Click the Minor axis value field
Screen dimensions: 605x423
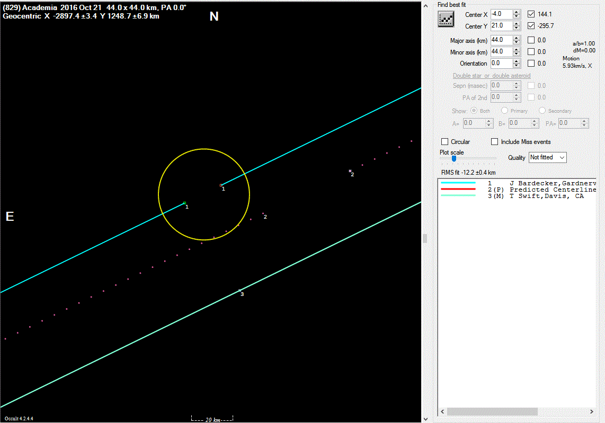(x=501, y=51)
